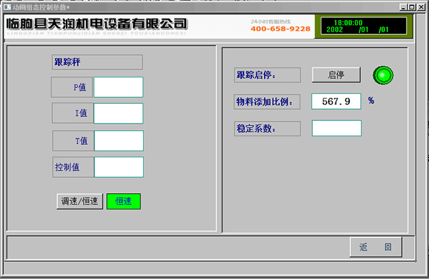Click the I值 label
This screenshot has width=429, height=279.
(73, 113)
